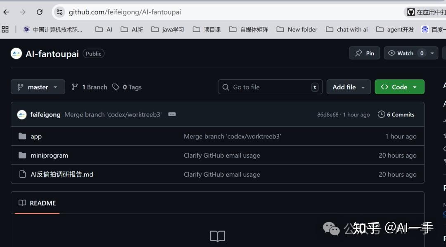Open site information icon in address bar
The height and width of the screenshot is (247, 446).
coord(59,12)
